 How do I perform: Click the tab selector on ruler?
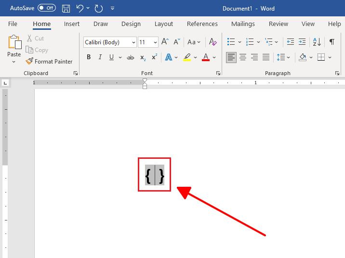click(5, 83)
